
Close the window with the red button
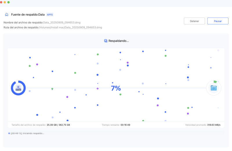1,2
